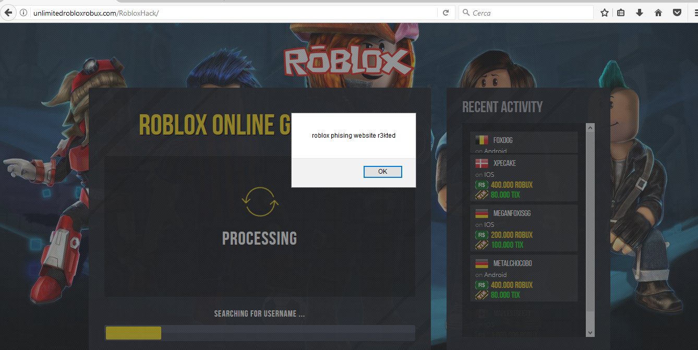Click Tix ticket icon in MEGANFOXISGG entry

tap(482, 245)
